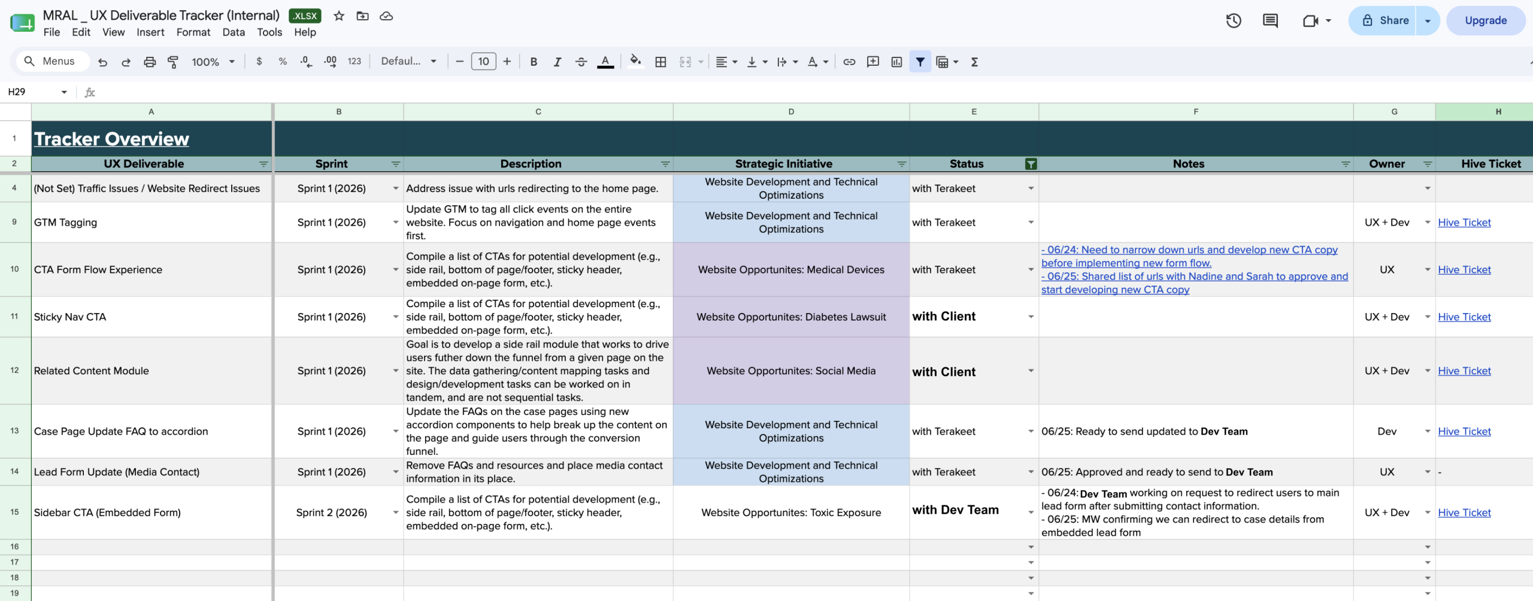The height and width of the screenshot is (601, 1533).
Task: Toggle italic formatting
Action: [x=557, y=62]
